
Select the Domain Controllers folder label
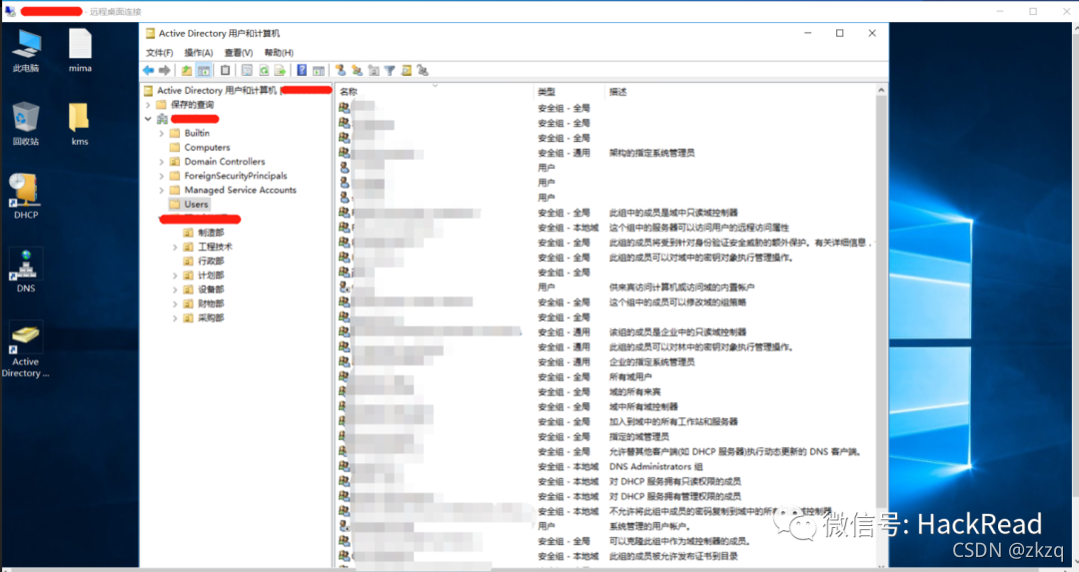(225, 162)
